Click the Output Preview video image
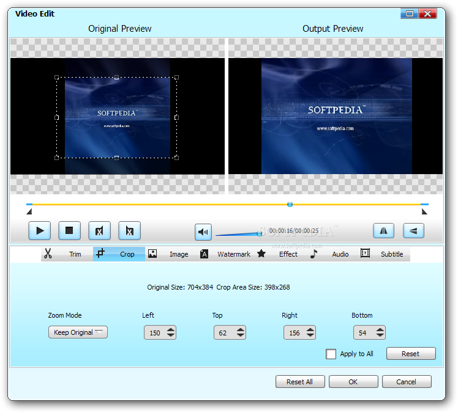458x413 pixels. click(x=337, y=116)
